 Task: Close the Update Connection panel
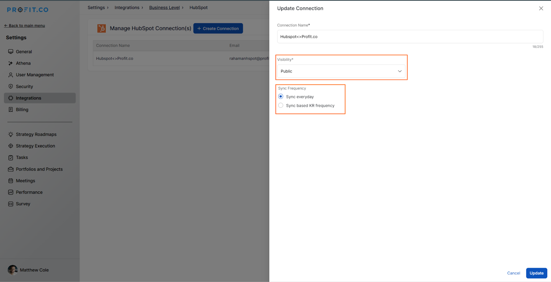(541, 8)
